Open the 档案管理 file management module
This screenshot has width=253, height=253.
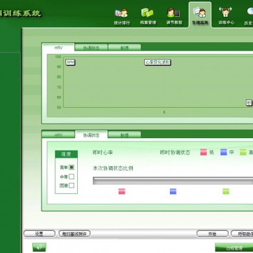[148, 17]
